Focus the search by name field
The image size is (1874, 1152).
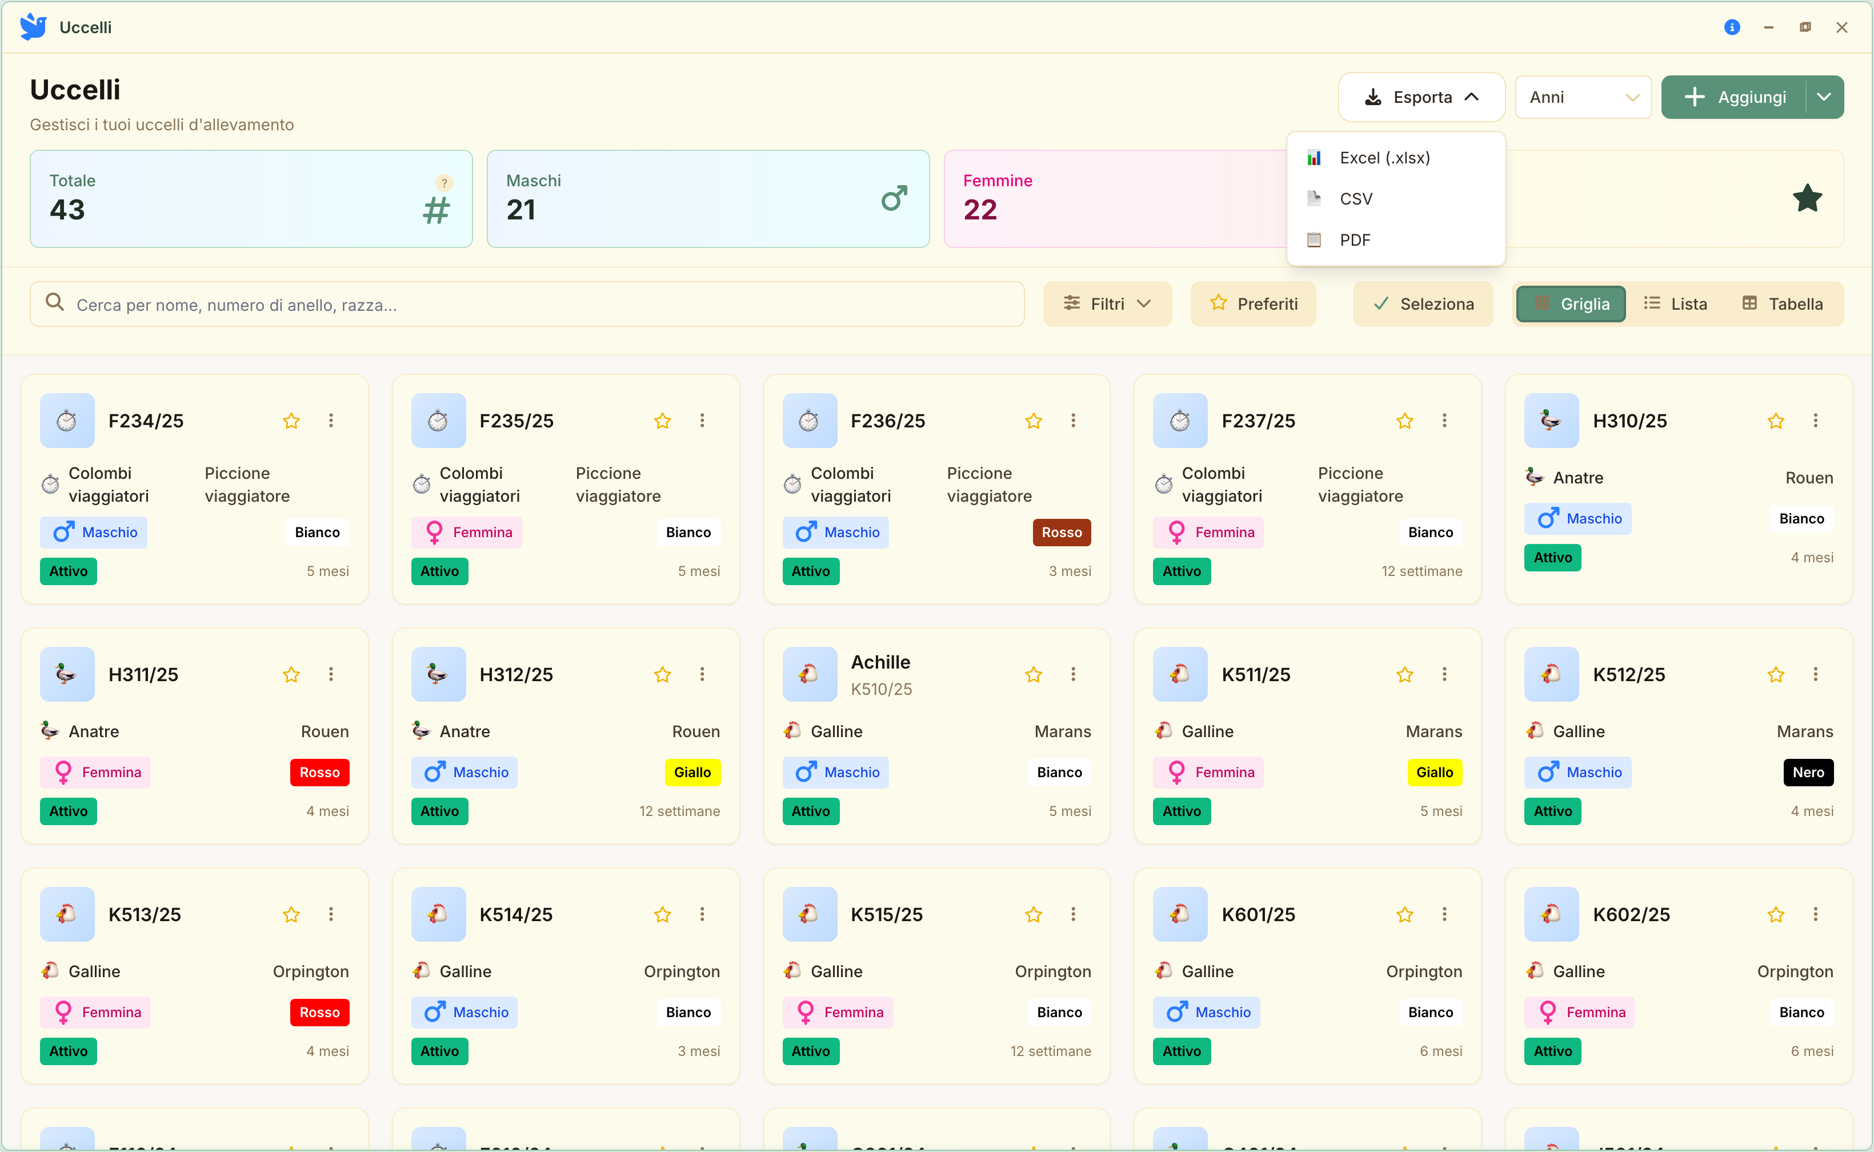(x=527, y=304)
